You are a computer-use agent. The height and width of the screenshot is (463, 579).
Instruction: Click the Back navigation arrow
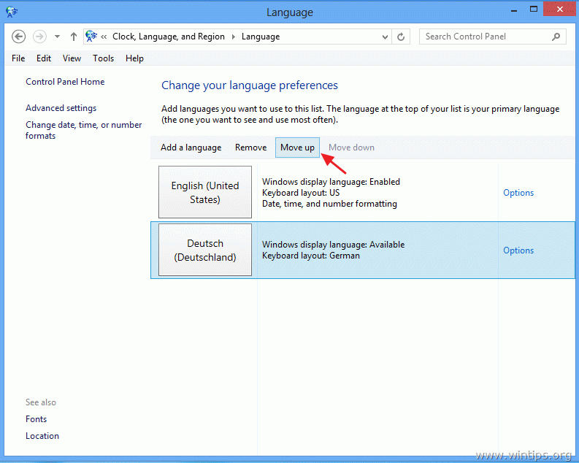pyautogui.click(x=18, y=37)
